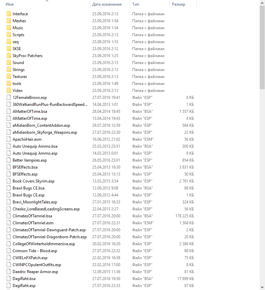
Task: Select AMatterOfTime.esp file name
Action: tap(30, 118)
